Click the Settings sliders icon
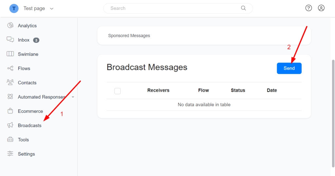Viewport: 335px width, 176px height. pos(10,154)
